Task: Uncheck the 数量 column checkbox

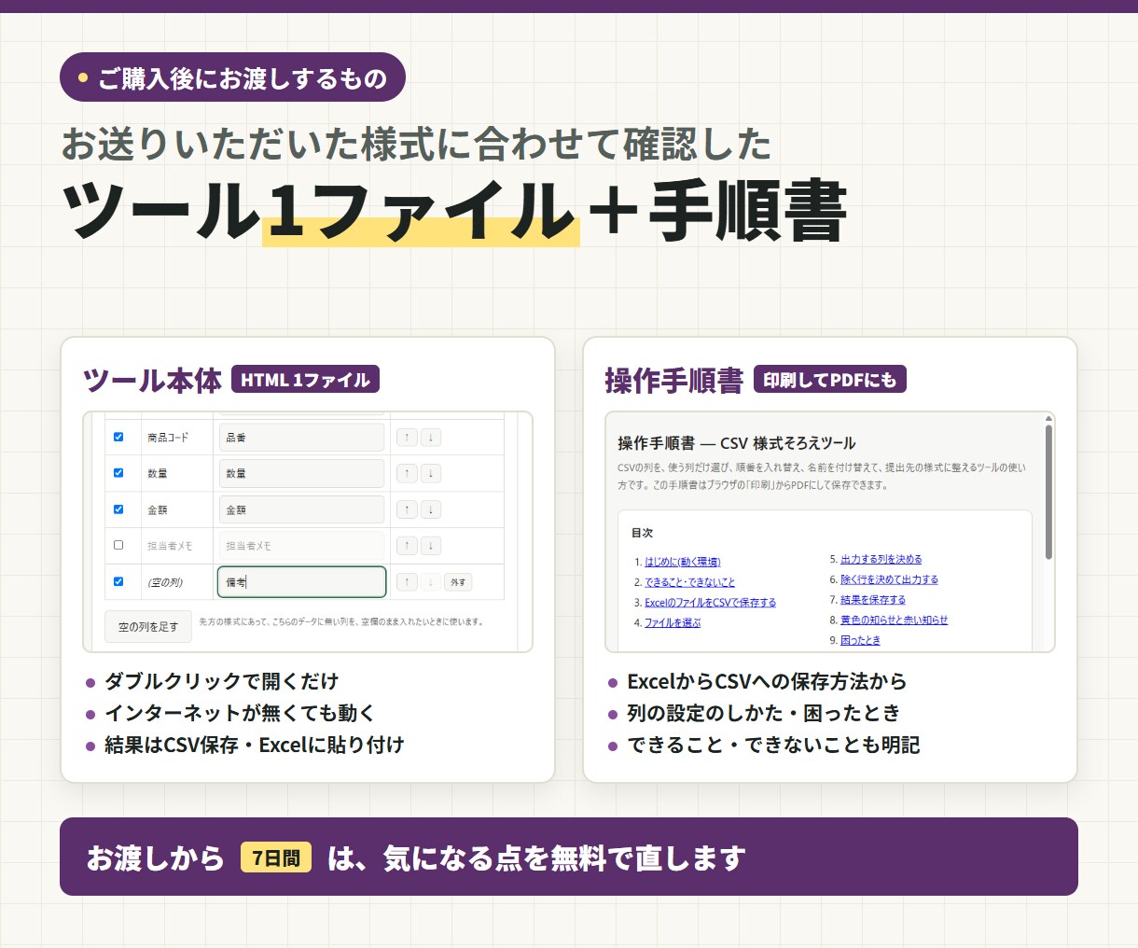Action: click(118, 473)
